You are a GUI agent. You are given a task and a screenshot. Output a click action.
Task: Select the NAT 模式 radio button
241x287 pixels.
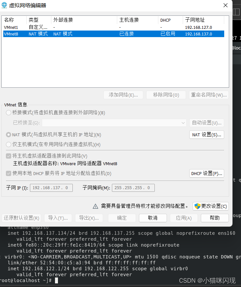[x=9, y=135]
